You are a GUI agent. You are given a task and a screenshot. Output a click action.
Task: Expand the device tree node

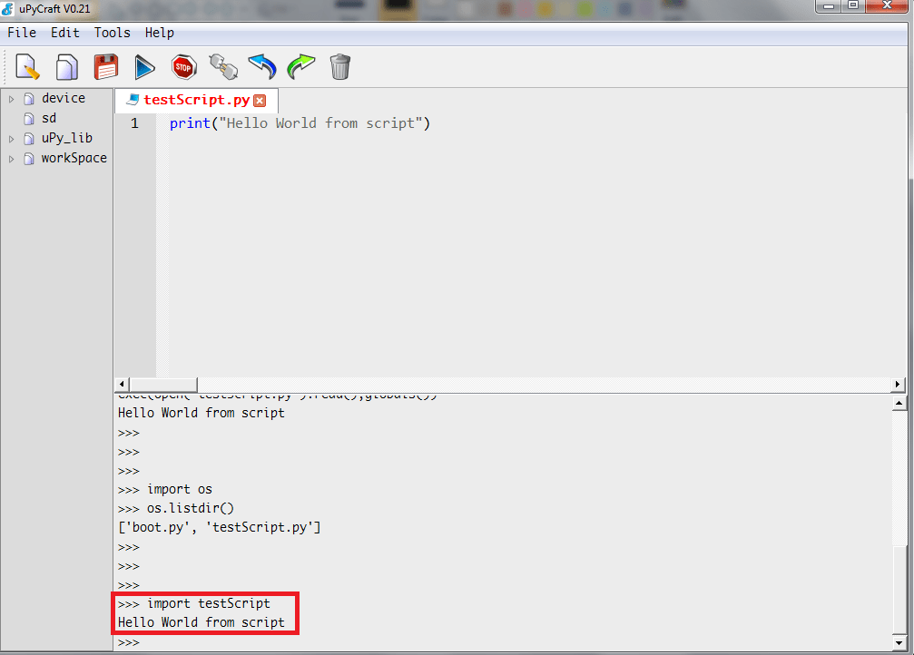click(11, 98)
